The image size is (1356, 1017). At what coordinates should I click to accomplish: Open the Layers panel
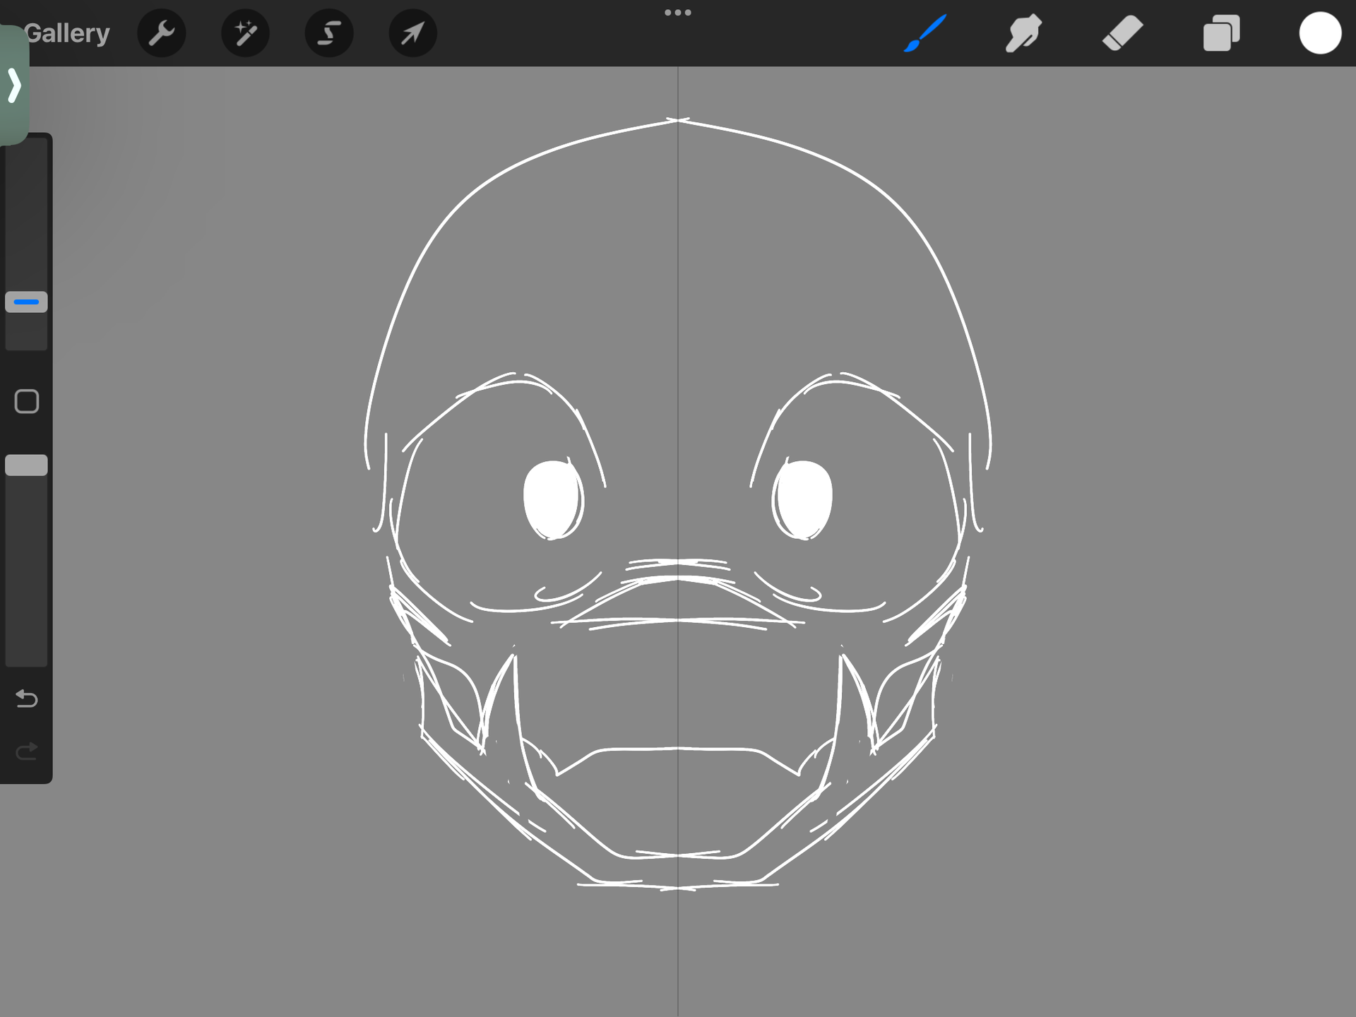tap(1221, 33)
